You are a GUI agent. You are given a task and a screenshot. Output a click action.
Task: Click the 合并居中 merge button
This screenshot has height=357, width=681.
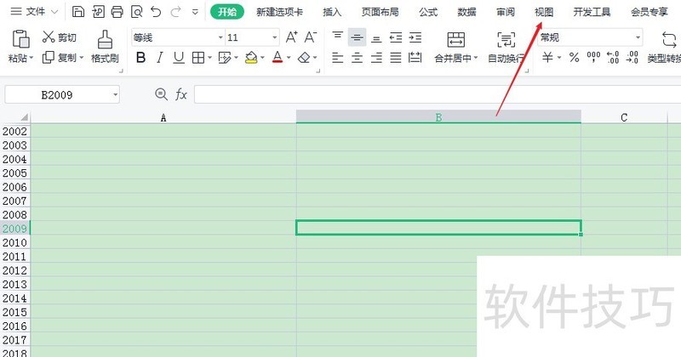(x=456, y=47)
